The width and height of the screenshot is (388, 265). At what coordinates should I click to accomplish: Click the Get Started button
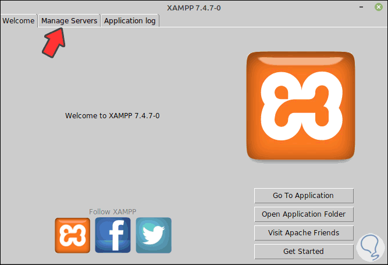304,252
